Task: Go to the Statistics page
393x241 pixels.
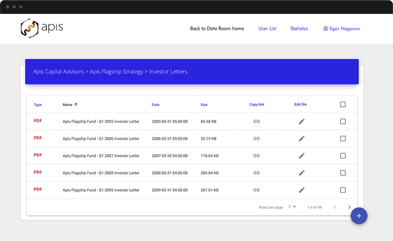Action: pos(299,29)
